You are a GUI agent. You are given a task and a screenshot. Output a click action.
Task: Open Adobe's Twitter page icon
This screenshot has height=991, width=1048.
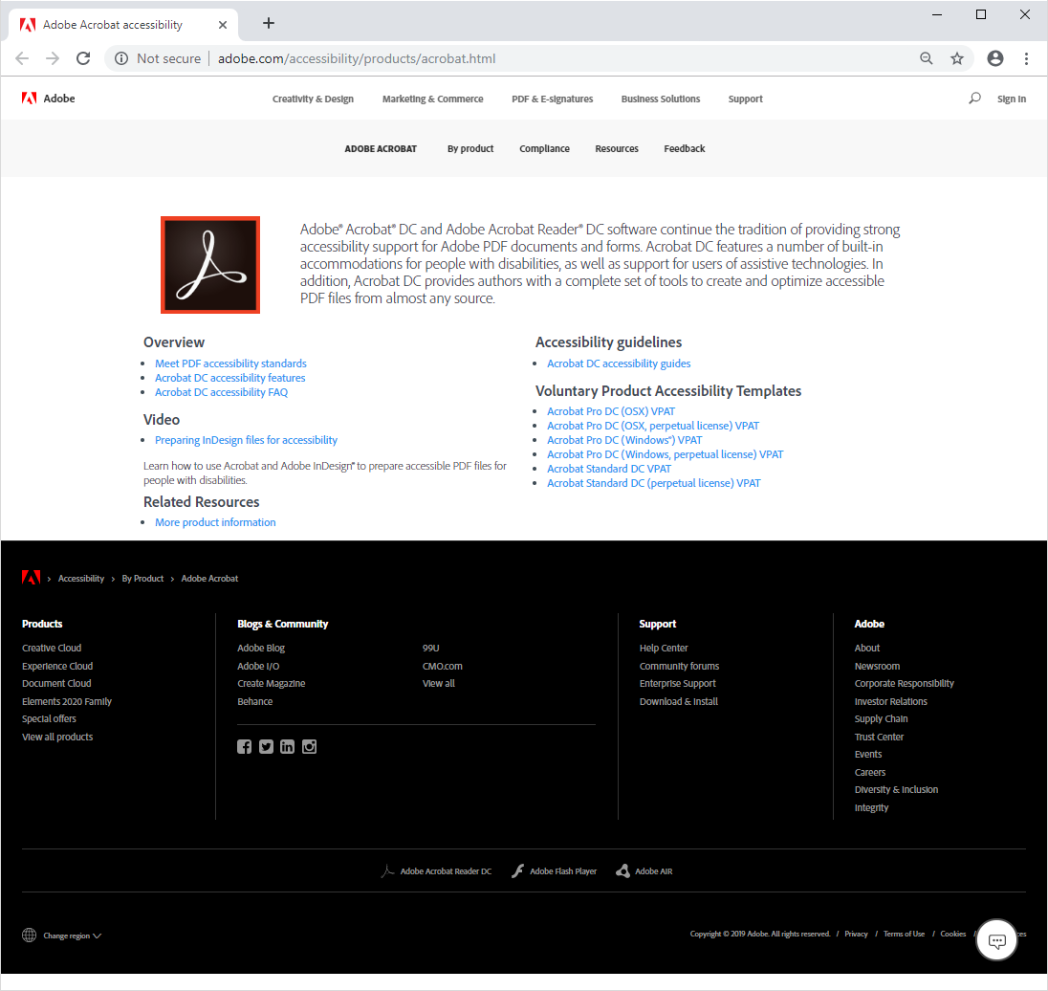click(x=266, y=746)
